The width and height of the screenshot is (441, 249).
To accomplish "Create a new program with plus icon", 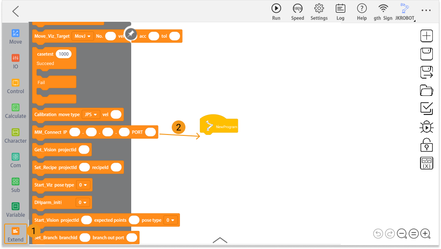I will tap(426, 36).
